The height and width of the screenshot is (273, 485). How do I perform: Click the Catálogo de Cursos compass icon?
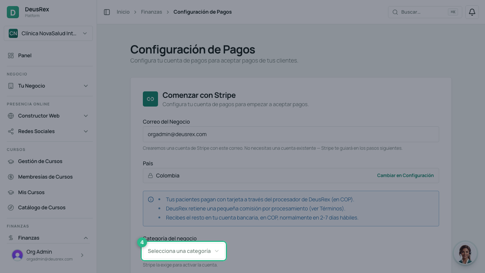(x=11, y=207)
